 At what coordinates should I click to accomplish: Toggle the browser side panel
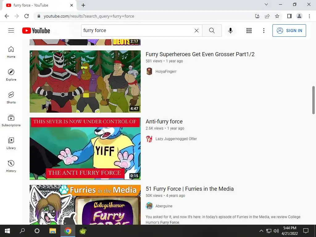[x=289, y=16]
